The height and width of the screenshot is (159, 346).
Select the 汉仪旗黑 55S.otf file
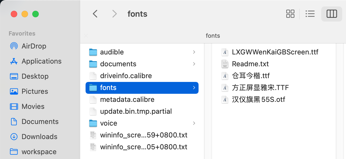point(259,99)
